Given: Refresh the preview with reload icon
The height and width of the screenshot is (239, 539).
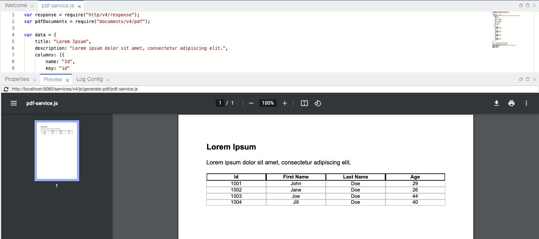Looking at the screenshot, I should point(6,89).
